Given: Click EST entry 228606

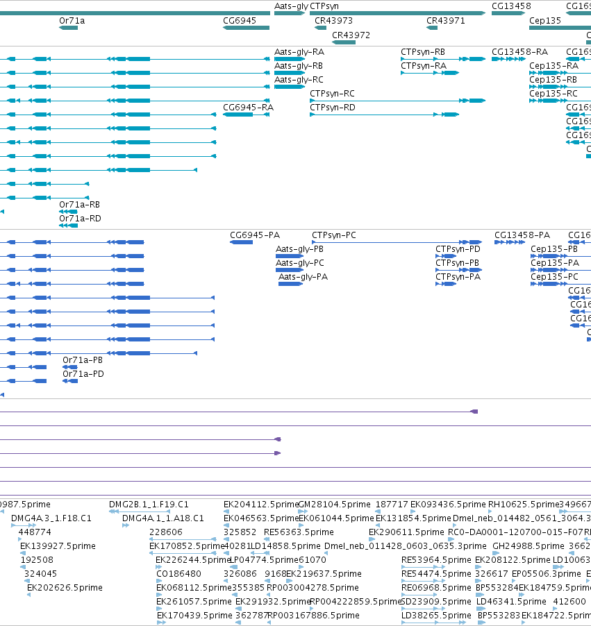Looking at the screenshot, I should click(x=166, y=532).
